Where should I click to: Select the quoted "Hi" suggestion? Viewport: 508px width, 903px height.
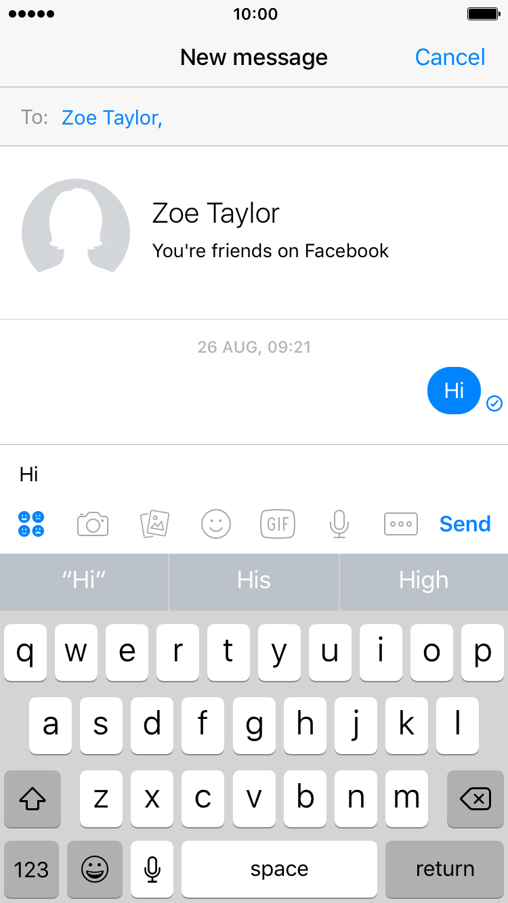tap(84, 581)
